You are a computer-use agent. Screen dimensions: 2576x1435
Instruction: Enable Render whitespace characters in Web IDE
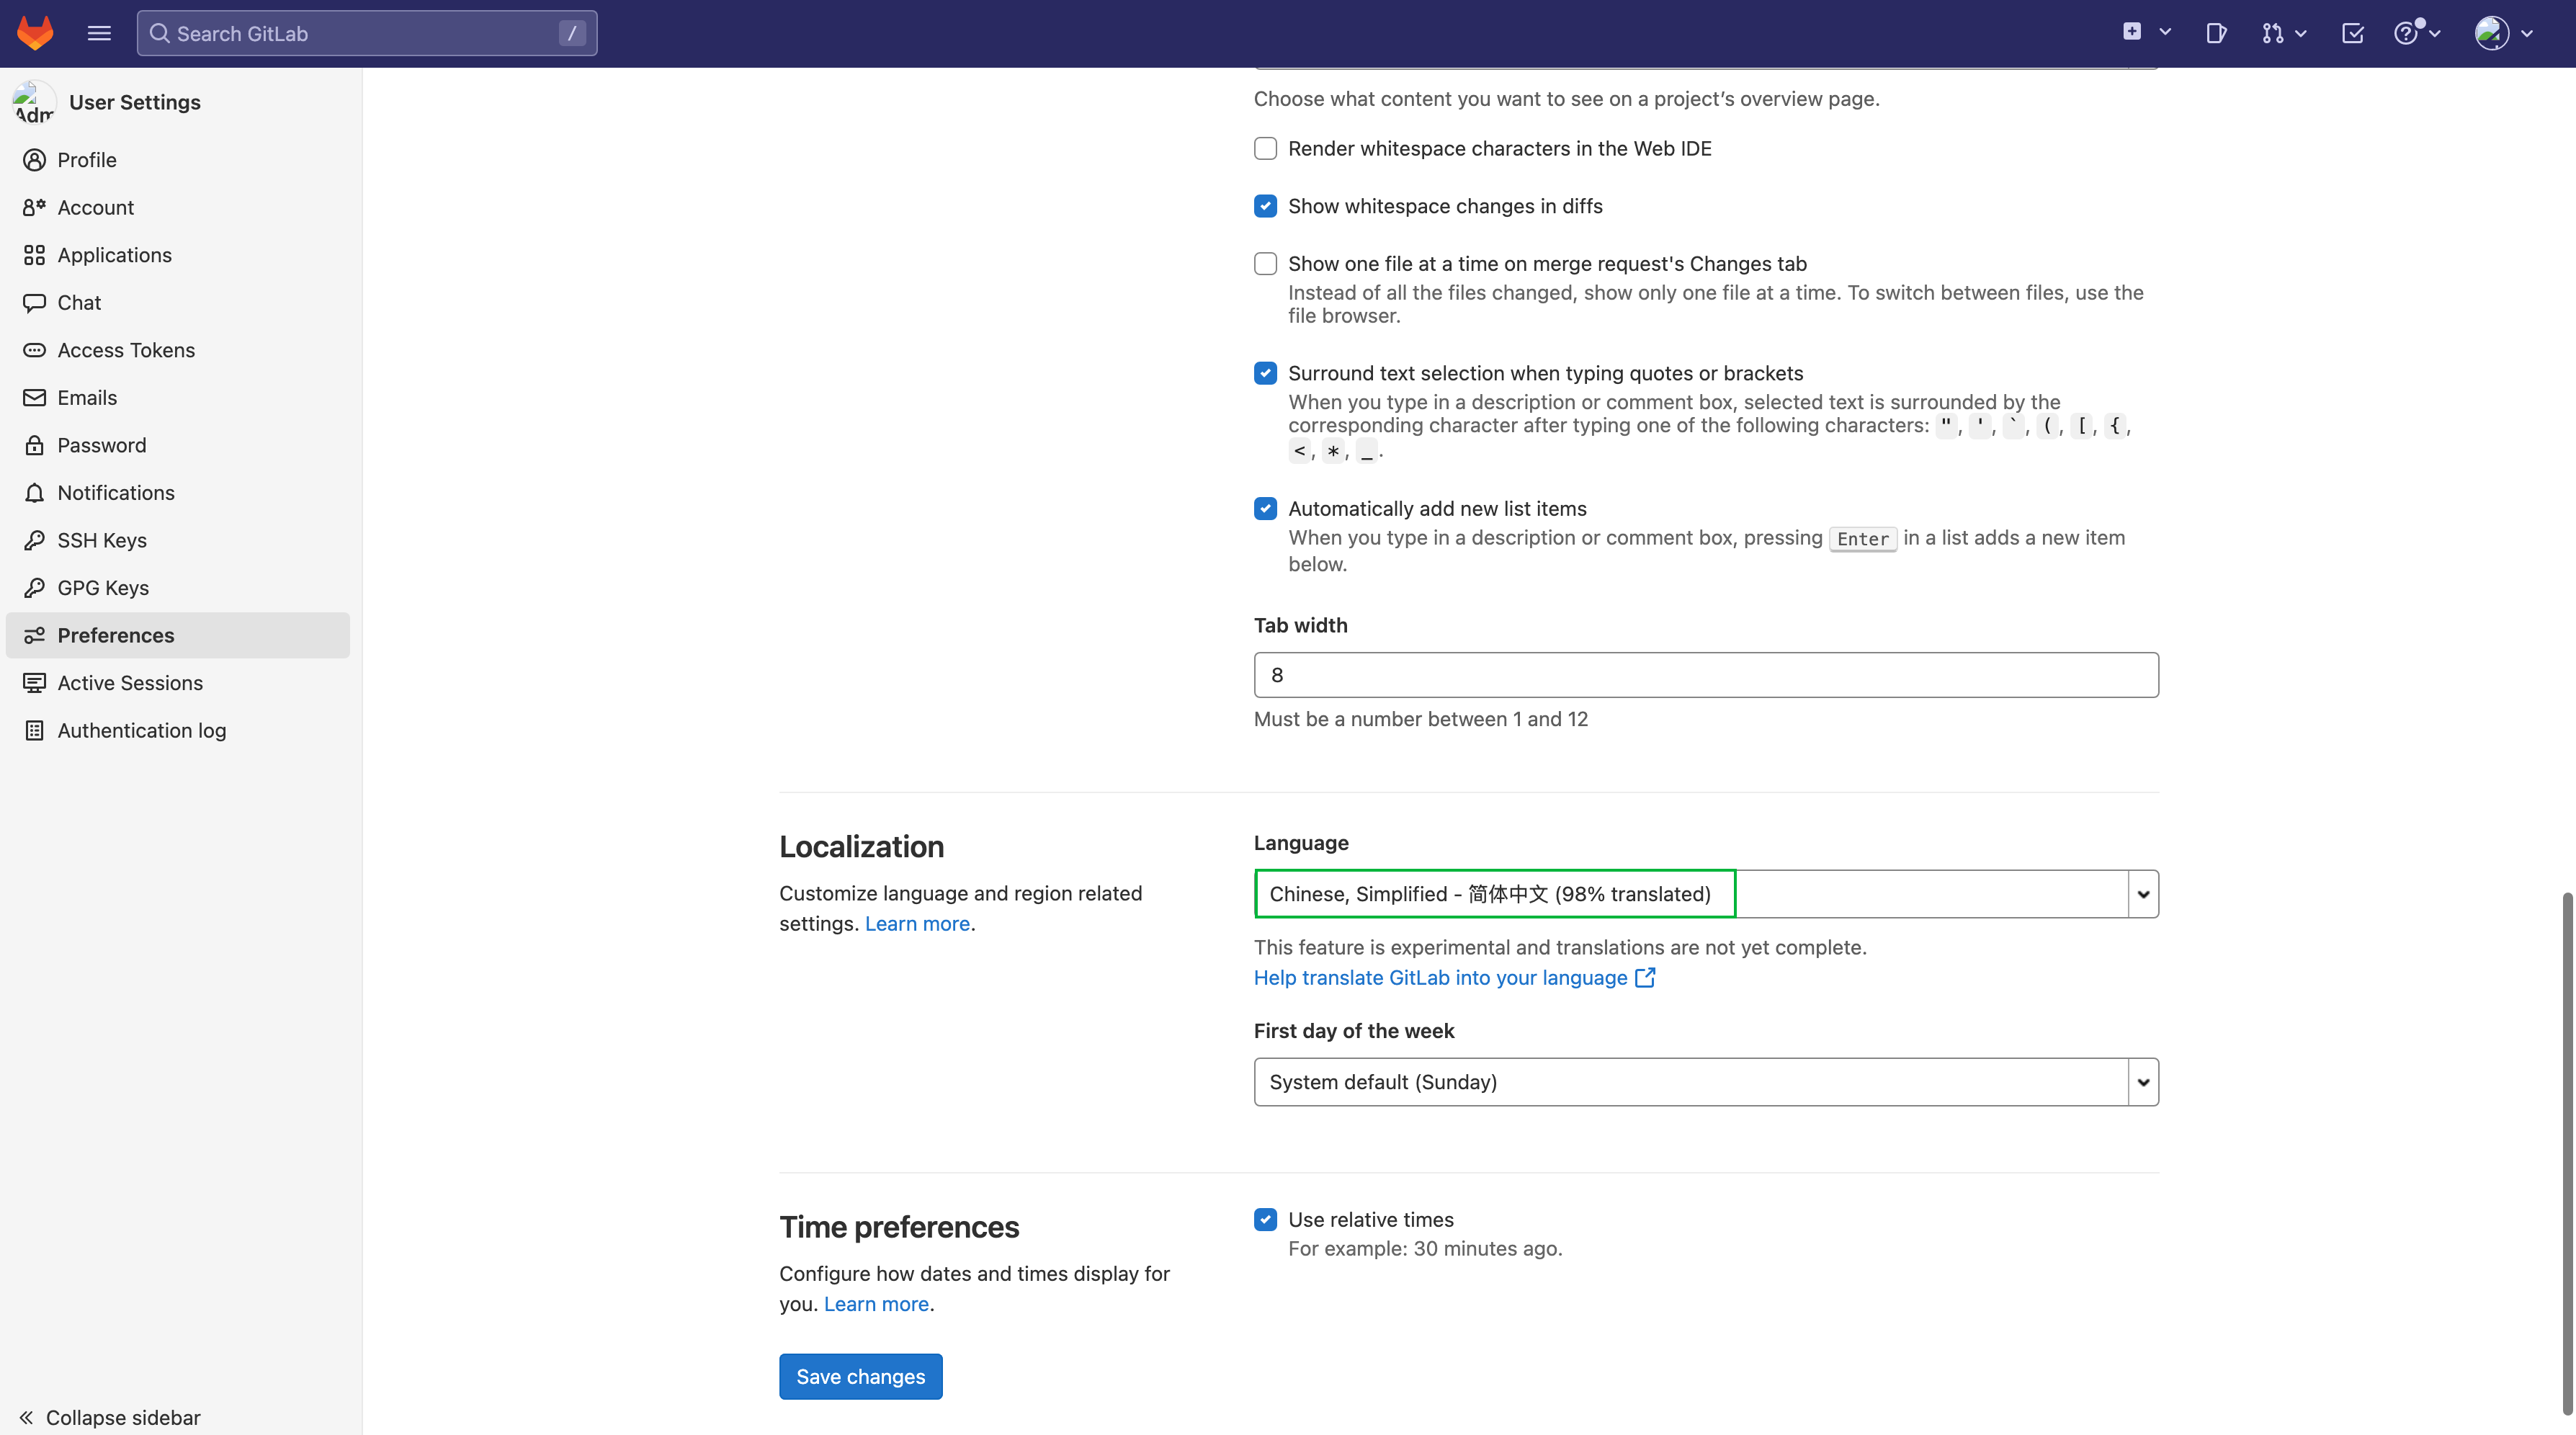(x=1265, y=148)
